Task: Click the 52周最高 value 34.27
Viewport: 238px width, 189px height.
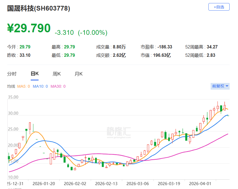Action: [x=213, y=47]
